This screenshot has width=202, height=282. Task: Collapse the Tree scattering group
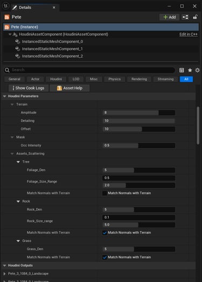point(18,162)
